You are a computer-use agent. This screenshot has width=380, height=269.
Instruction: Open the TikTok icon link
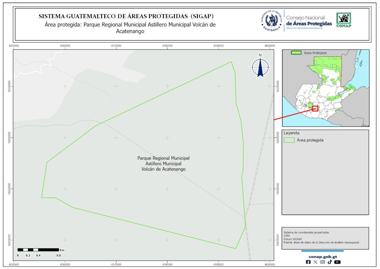330,262
